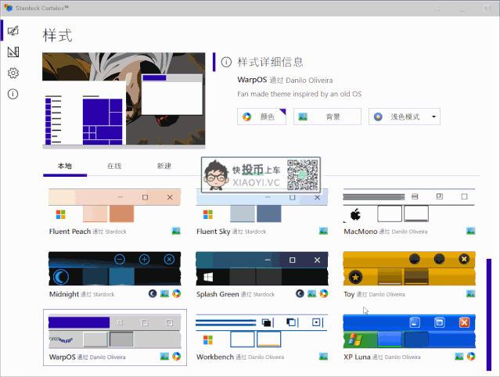
Task: Expand the 浅色模式 mode dropdown
Action: coord(405,117)
